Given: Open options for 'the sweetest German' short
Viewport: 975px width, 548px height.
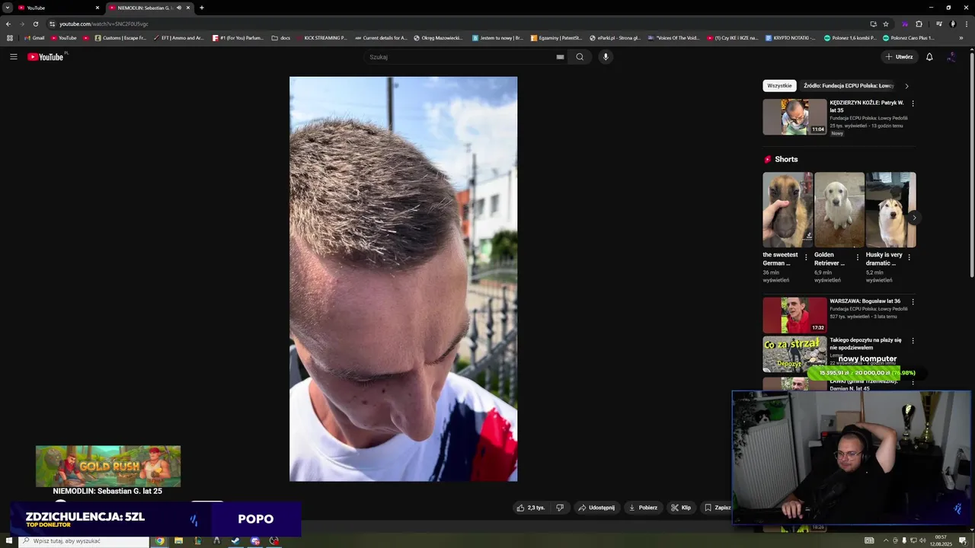Looking at the screenshot, I should [806, 257].
